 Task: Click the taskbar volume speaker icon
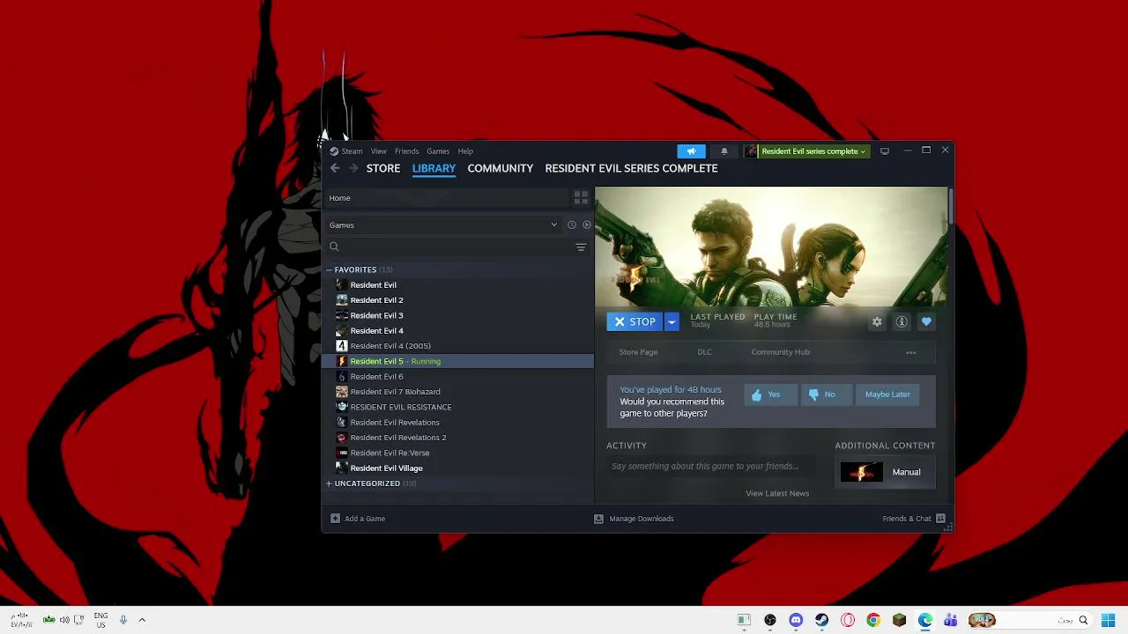[64, 621]
